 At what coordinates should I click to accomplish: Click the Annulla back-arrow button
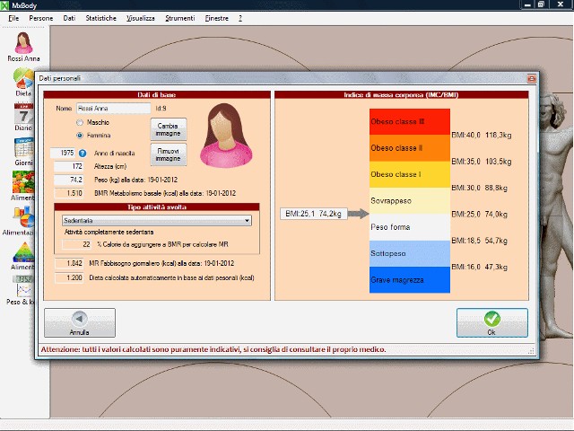click(80, 322)
